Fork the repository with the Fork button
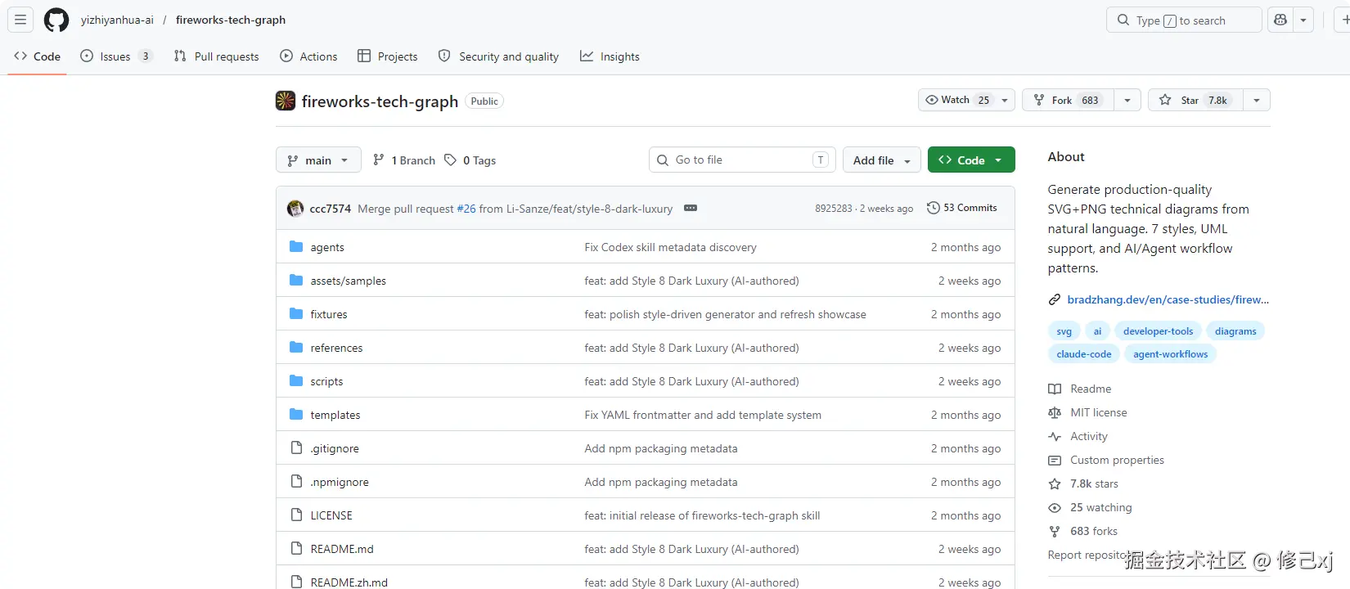Viewport: 1350px width, 589px height. click(x=1068, y=100)
